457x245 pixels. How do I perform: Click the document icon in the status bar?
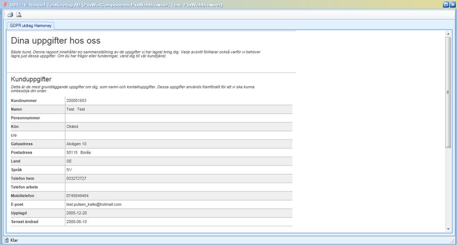6,240
